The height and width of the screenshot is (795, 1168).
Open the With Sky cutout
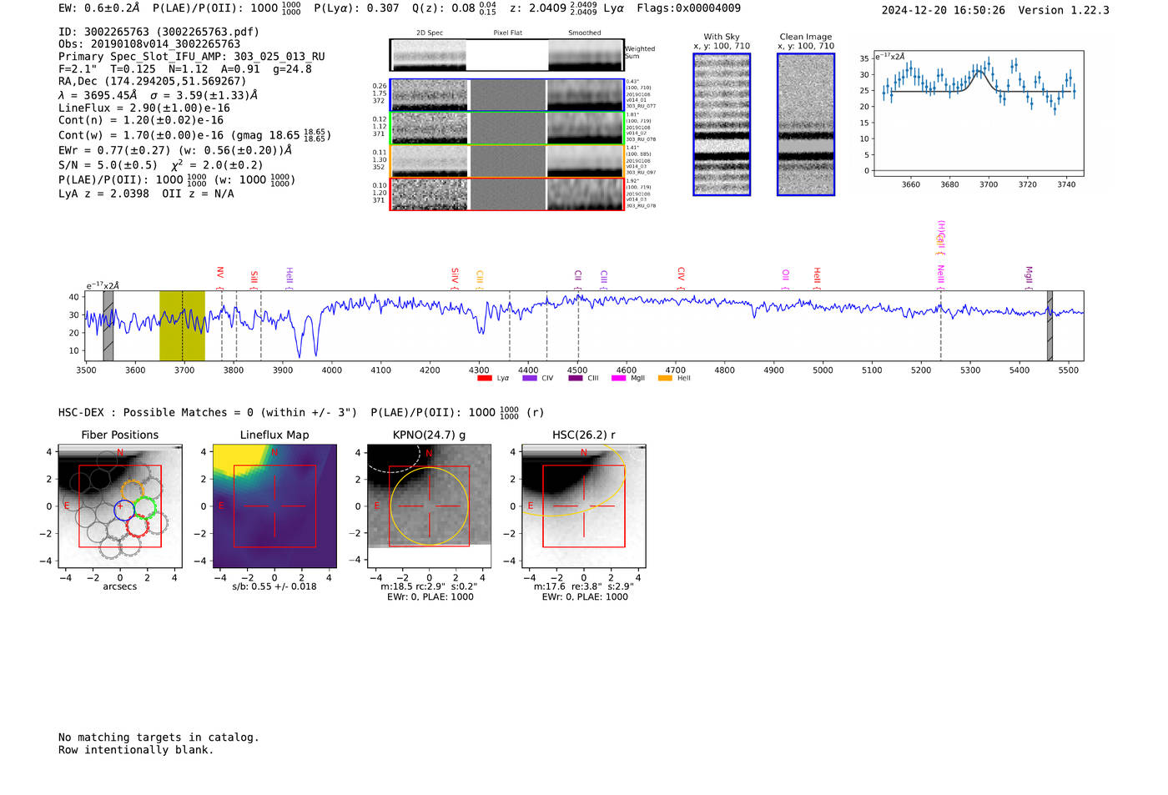(x=722, y=124)
